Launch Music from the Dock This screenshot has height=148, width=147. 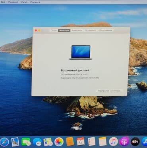[113, 142]
